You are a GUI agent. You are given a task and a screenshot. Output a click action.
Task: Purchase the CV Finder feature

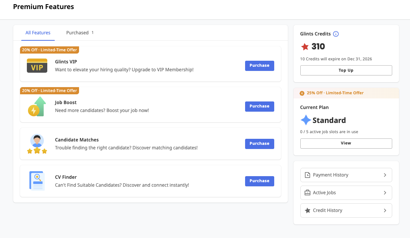pos(259,181)
